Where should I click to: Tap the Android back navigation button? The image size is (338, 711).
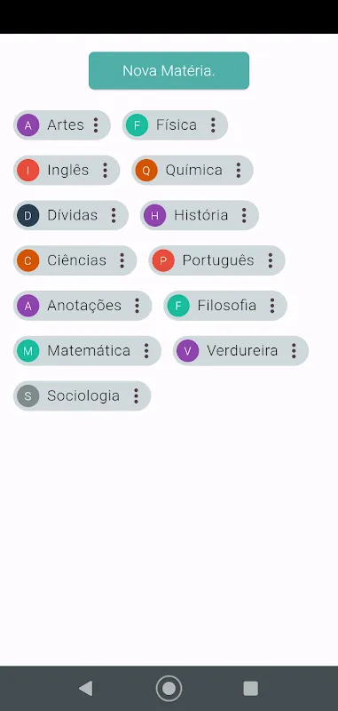click(85, 688)
